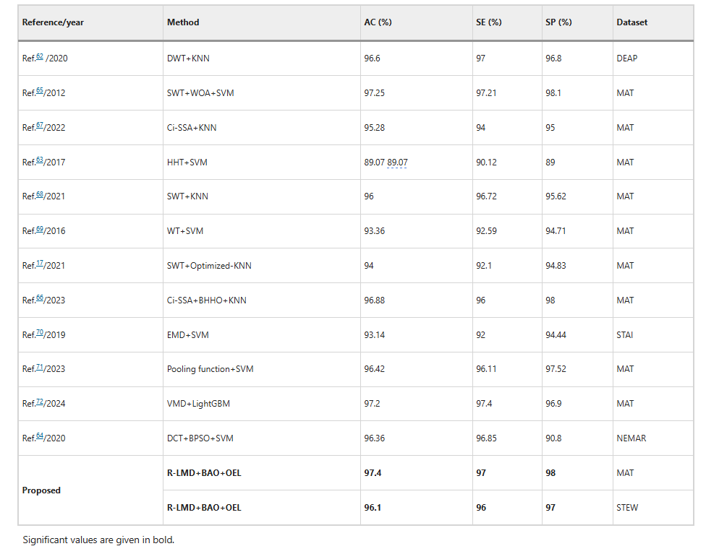Image resolution: width=706 pixels, height=554 pixels.
Task: Click reference 68 superscript link
Action: tap(40, 194)
